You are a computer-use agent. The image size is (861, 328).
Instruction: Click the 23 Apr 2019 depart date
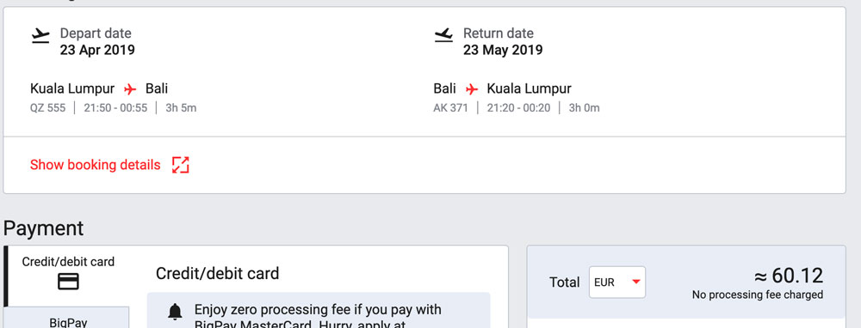pos(97,51)
